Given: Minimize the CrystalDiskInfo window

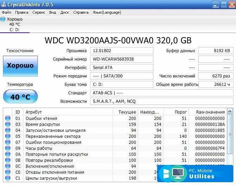Looking at the screenshot, I should 216,5.
